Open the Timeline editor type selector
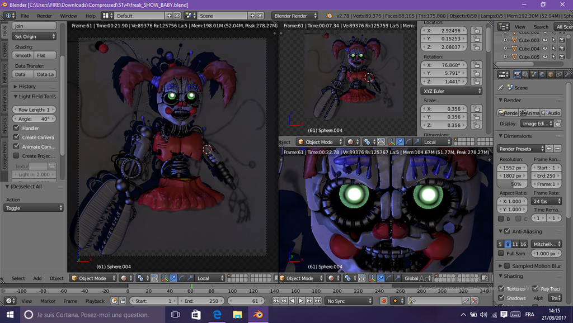 (10, 301)
